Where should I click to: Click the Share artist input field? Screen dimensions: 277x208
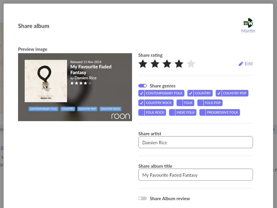tap(195, 142)
